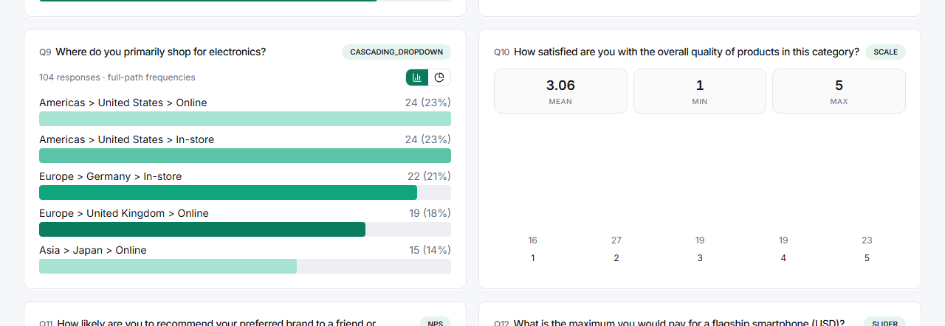Open Q10 product quality satisfaction question title

687,52
